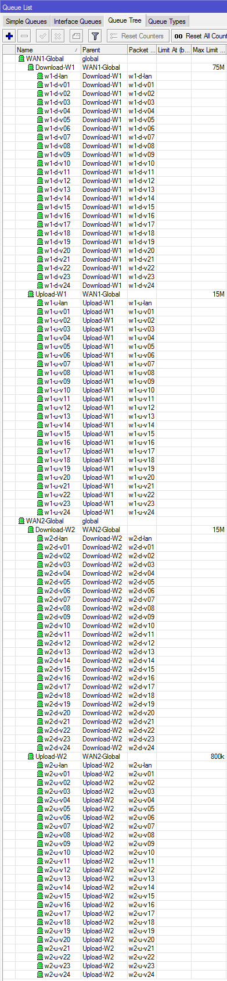Click the icon beside w2-d-v24

(x=40, y=748)
